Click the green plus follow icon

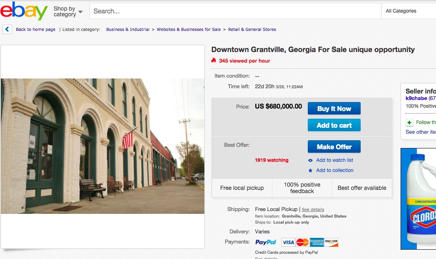point(409,122)
